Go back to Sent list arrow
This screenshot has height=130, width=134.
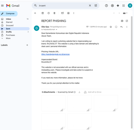[35, 13]
